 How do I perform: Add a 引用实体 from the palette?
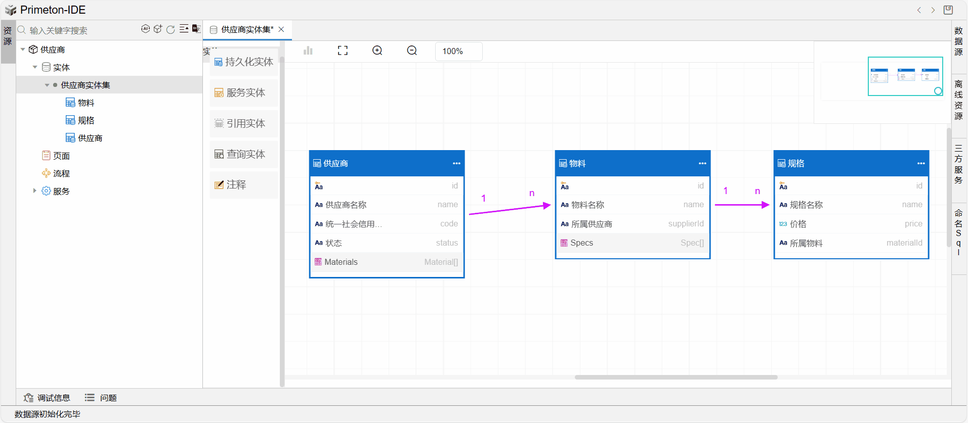pos(244,124)
